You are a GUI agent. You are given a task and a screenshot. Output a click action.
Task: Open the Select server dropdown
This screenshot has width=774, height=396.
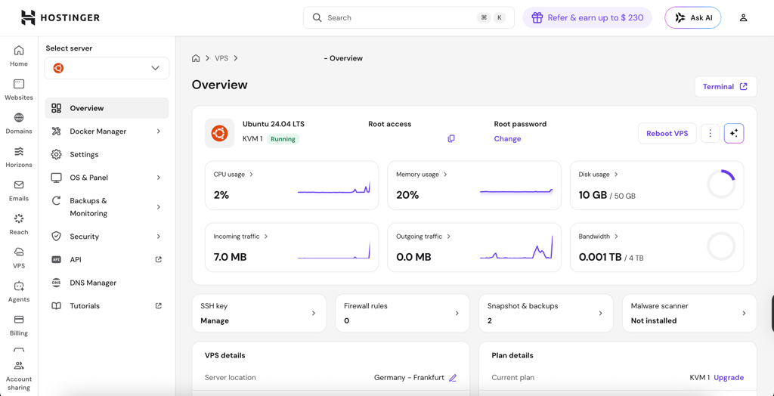click(x=107, y=68)
